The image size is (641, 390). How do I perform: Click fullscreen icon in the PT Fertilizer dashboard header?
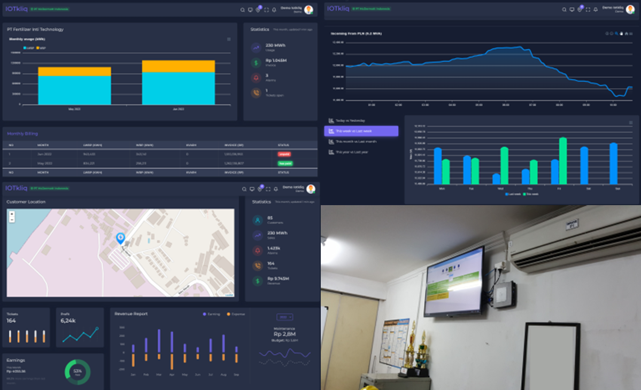click(x=266, y=10)
